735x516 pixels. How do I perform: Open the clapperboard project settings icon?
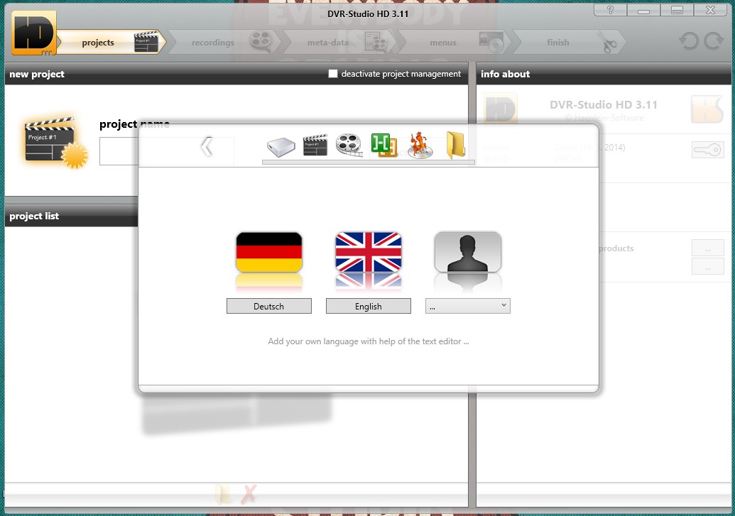tap(315, 146)
